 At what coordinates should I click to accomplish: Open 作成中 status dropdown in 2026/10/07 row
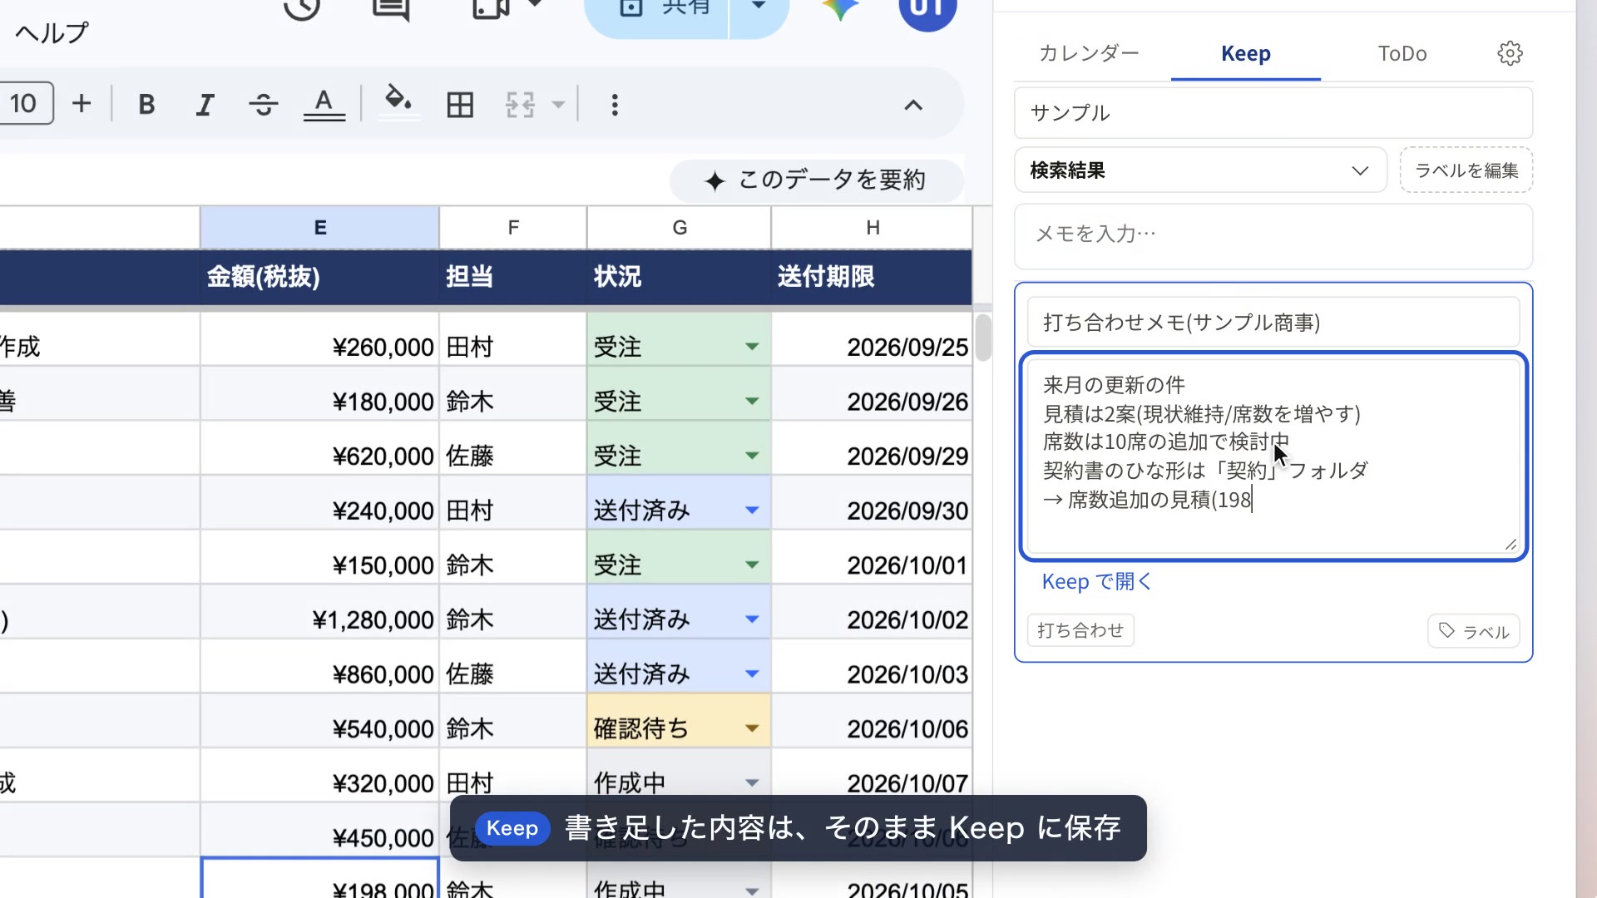[752, 782]
